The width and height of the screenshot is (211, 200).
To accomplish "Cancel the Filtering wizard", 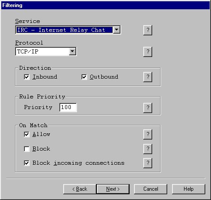I will click(150, 189).
